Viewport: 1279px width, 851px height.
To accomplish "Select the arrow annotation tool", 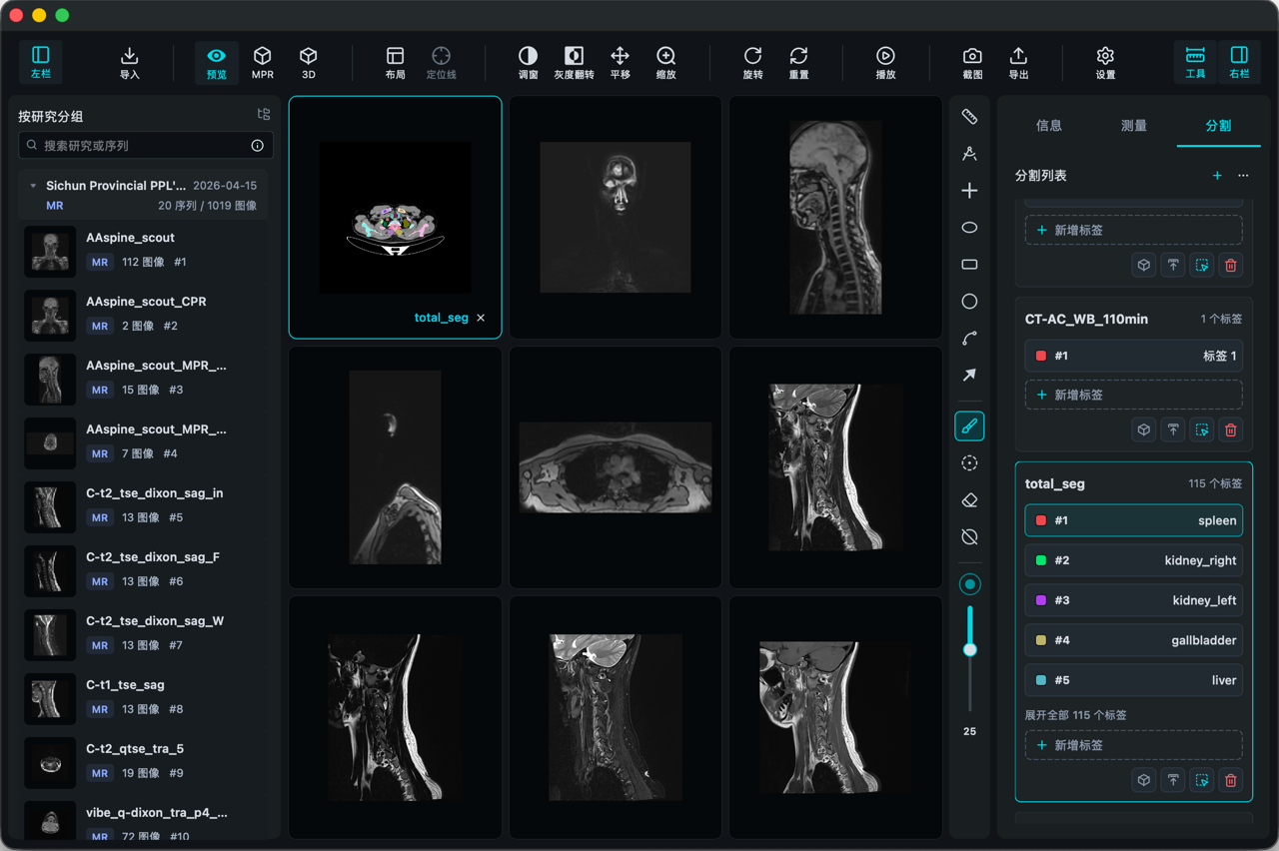I will click(x=969, y=376).
